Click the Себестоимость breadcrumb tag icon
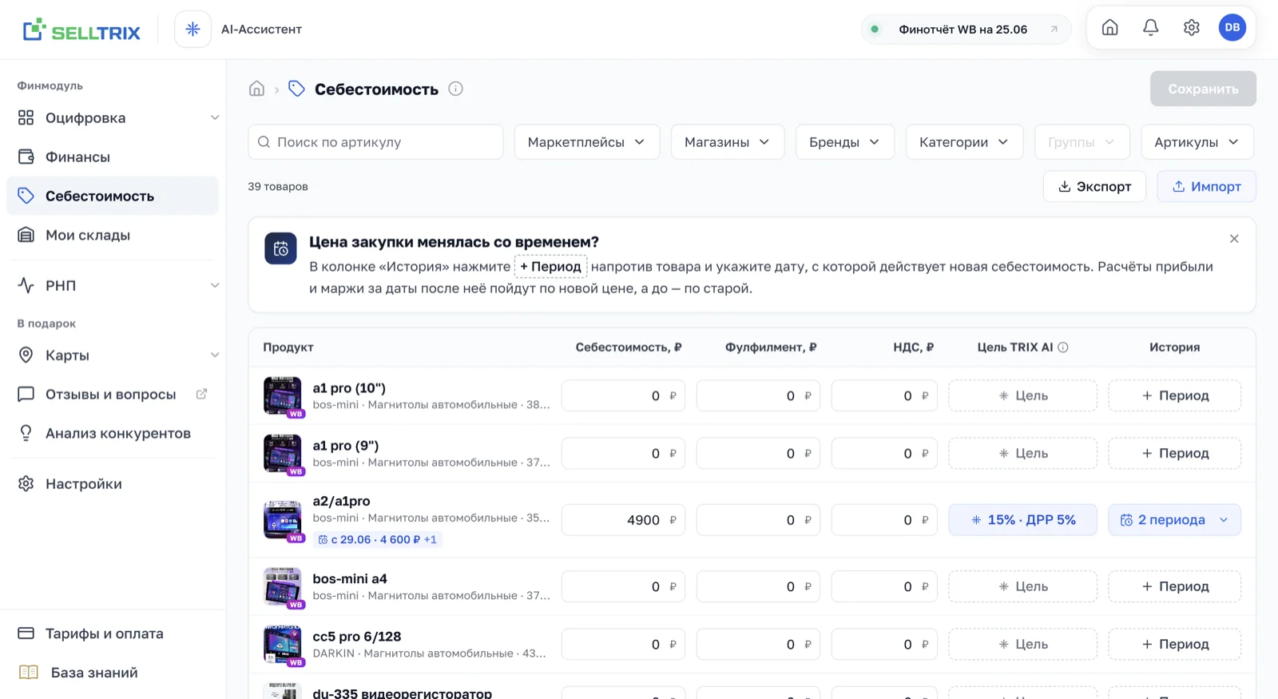The image size is (1278, 699). [296, 89]
